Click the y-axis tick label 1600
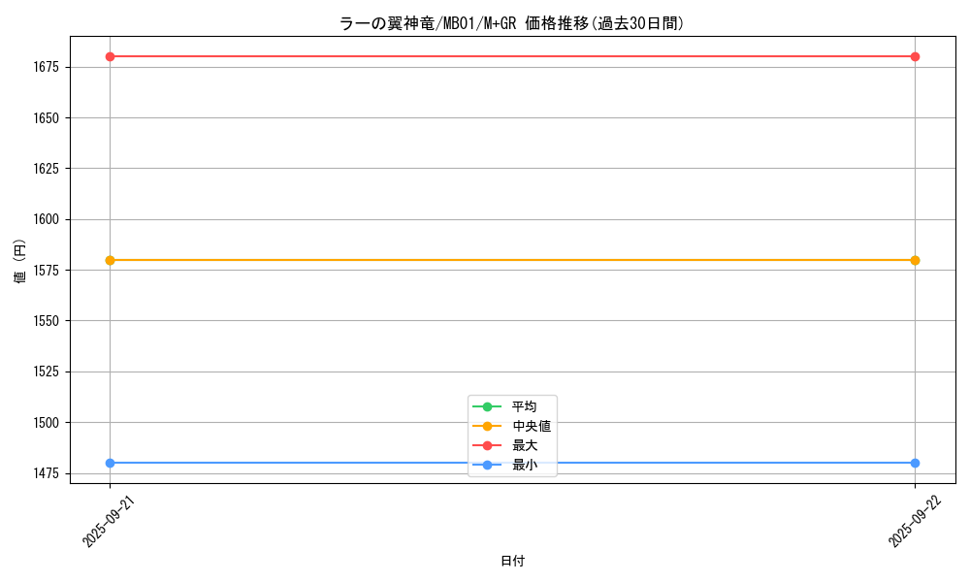This screenshot has width=970, height=582. point(47,219)
